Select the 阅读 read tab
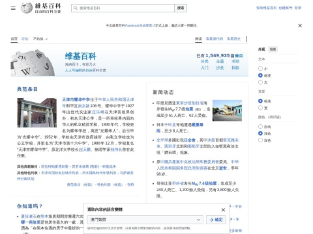 tap(198, 39)
